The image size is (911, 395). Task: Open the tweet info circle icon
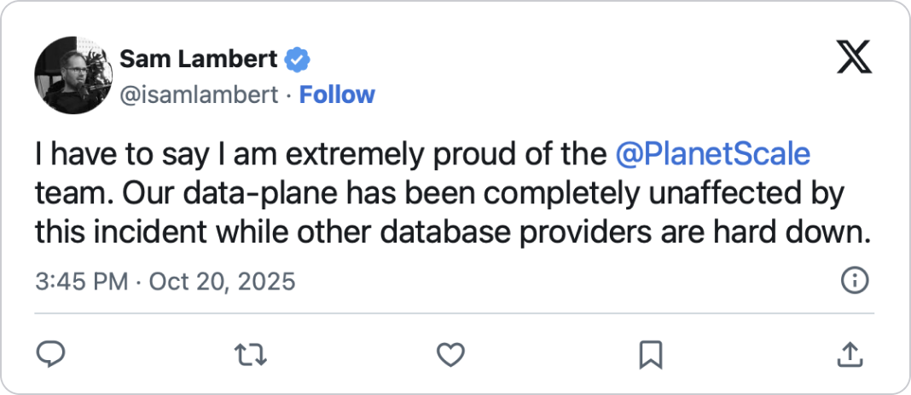(x=854, y=280)
